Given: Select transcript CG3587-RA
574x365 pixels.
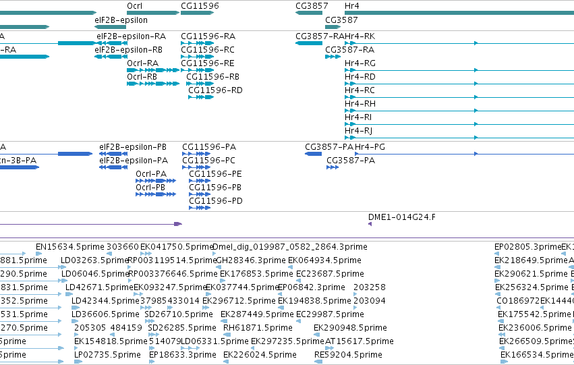Looking at the screenshot, I should (x=349, y=50).
